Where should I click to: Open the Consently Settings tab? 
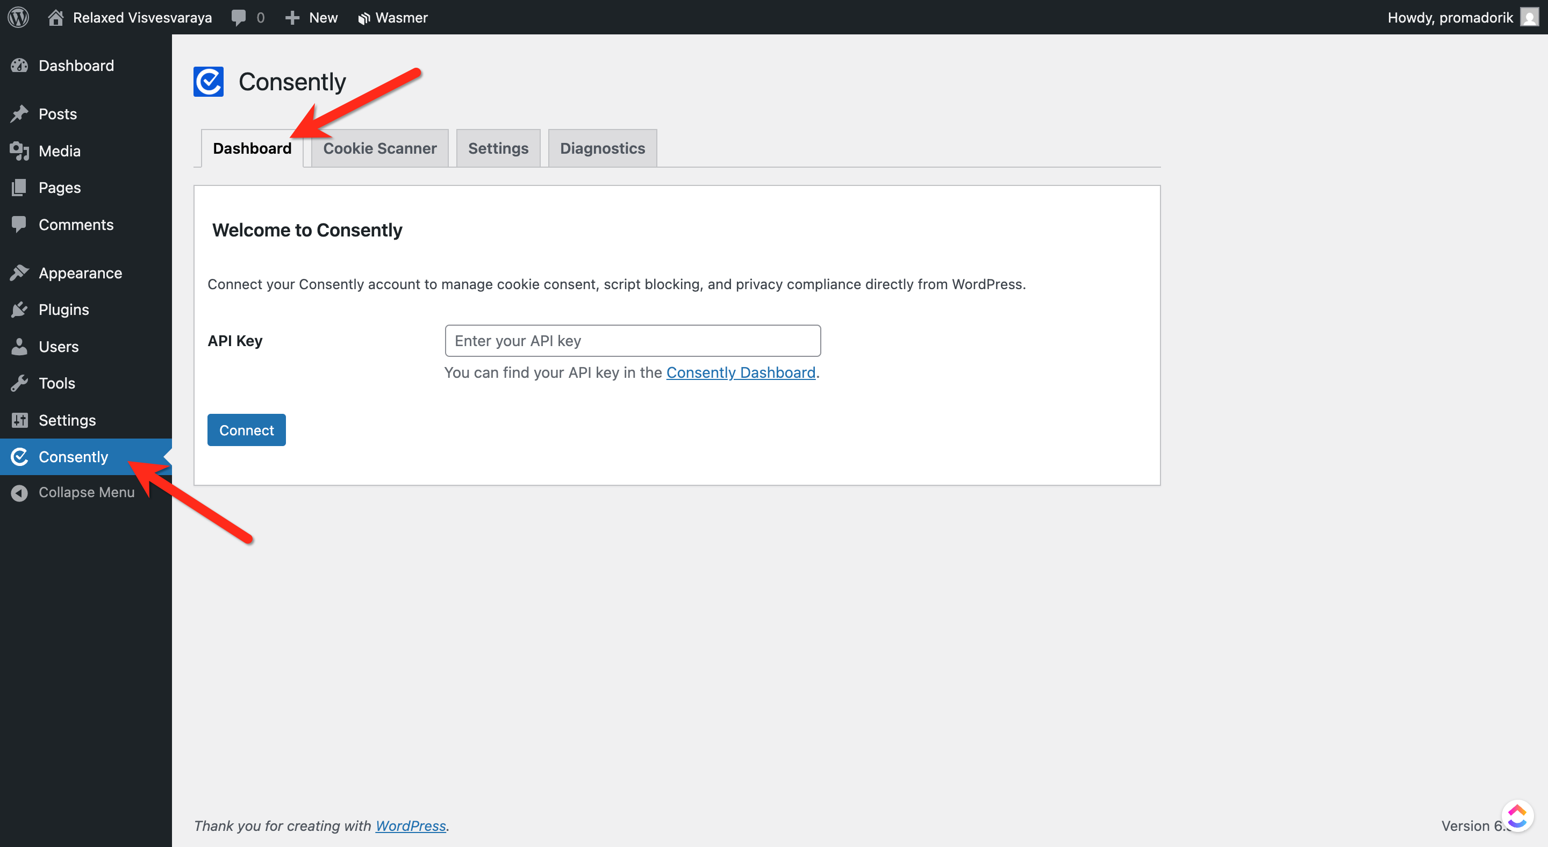tap(498, 148)
